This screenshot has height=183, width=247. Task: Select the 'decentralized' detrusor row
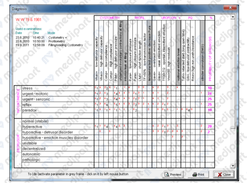[58, 149]
